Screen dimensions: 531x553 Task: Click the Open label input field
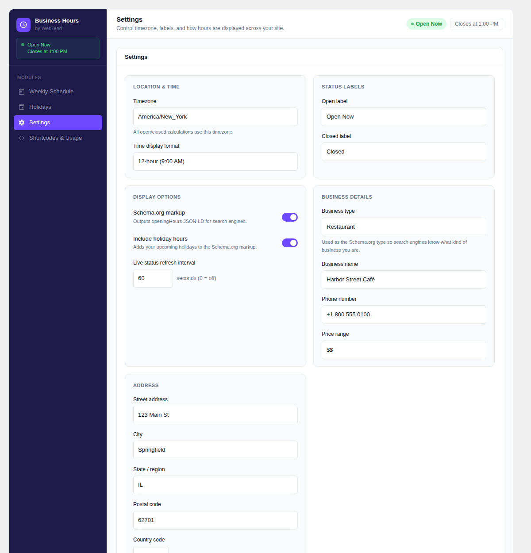(404, 117)
